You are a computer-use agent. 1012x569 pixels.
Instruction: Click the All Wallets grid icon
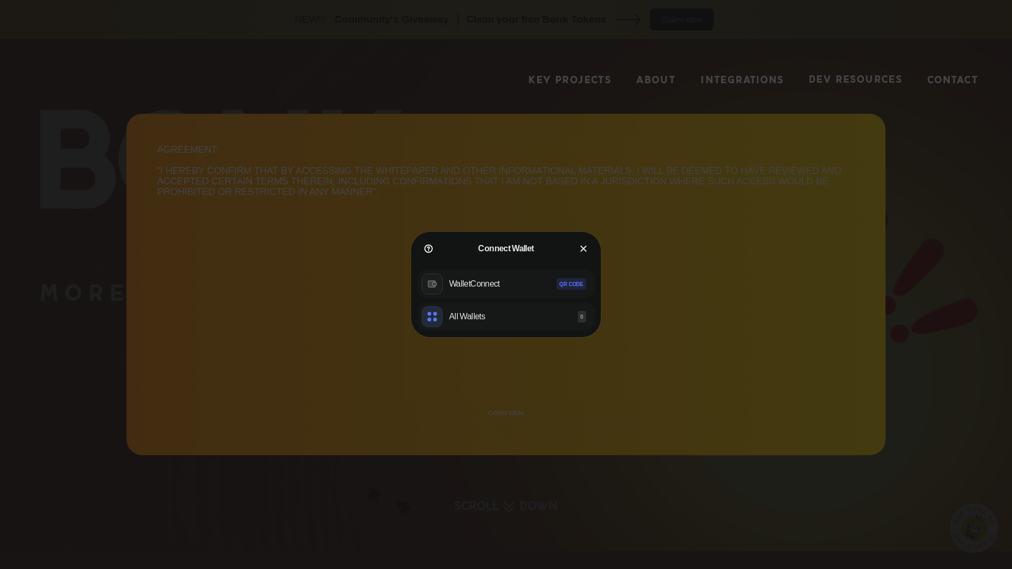coord(432,317)
